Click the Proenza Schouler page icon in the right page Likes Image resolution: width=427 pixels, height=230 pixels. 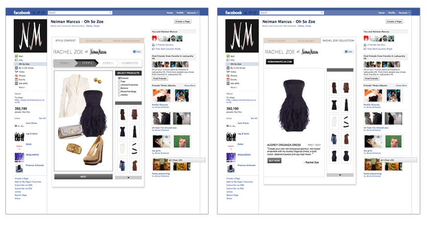pyautogui.click(x=231, y=168)
